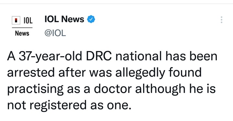Click the word News under the avatar logo
The height and width of the screenshot is (121, 233).
click(22, 33)
